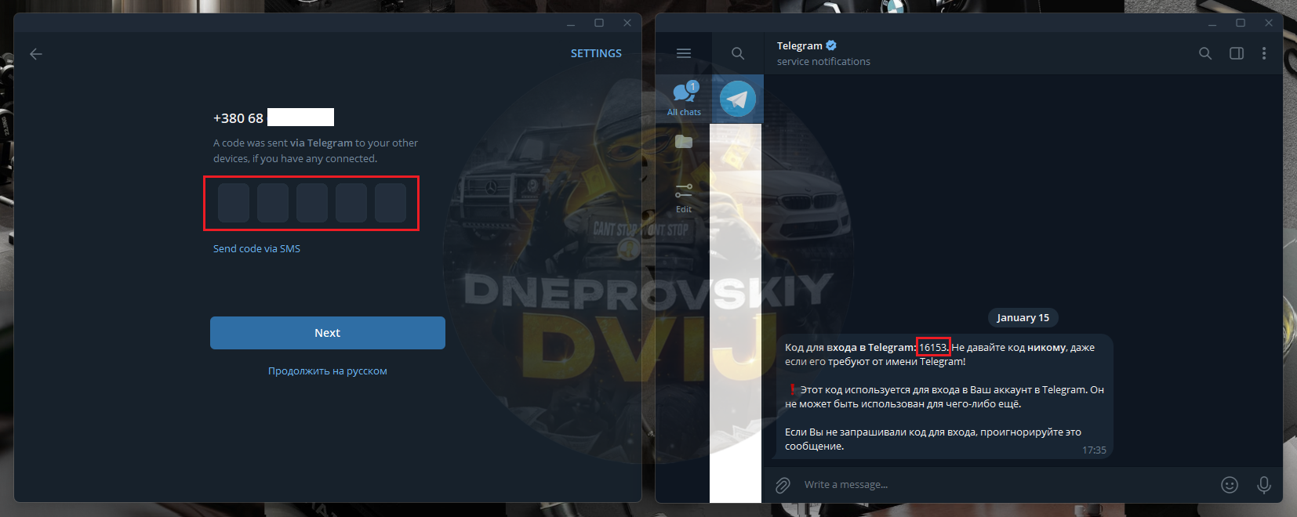Viewport: 1297px width, 517px height.
Task: Click Edit folders in the sidebar
Action: coord(684,197)
